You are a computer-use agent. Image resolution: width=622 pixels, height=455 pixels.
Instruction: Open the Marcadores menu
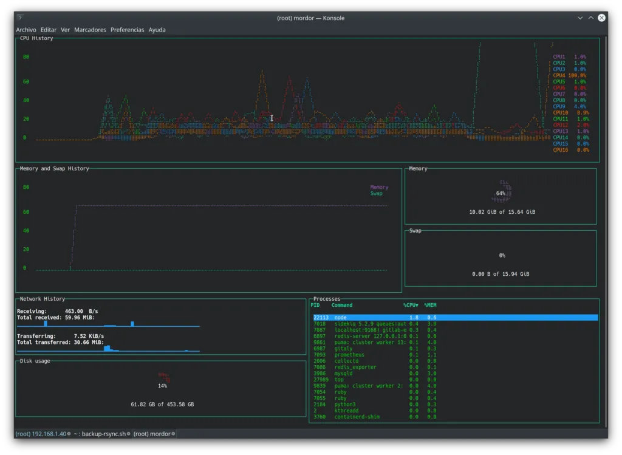[x=90, y=30]
